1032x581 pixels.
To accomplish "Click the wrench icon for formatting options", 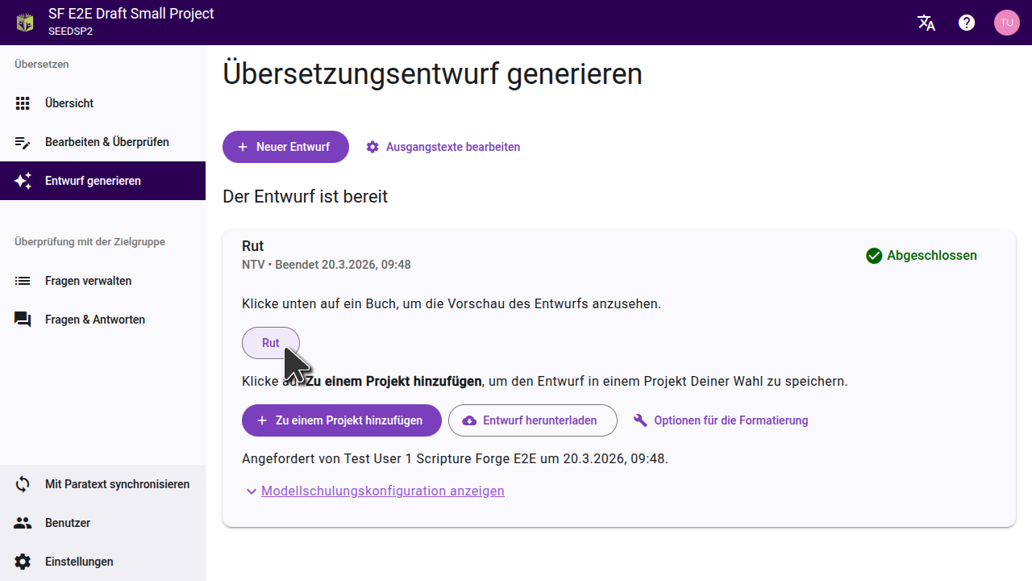I will click(x=641, y=420).
